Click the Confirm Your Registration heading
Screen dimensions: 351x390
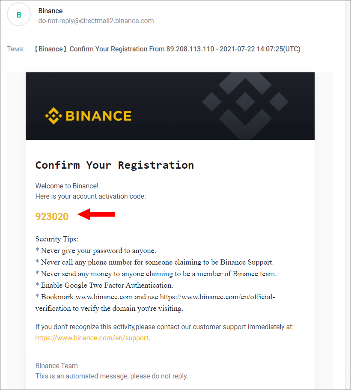115,165
